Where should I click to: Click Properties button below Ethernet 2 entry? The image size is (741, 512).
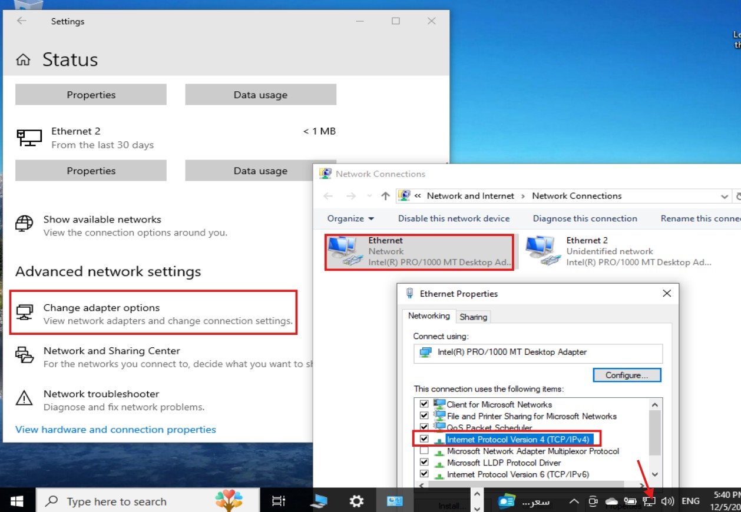click(x=91, y=171)
